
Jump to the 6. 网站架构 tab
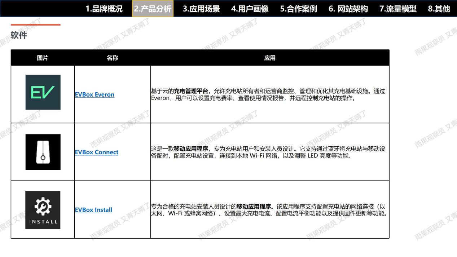[x=348, y=9]
